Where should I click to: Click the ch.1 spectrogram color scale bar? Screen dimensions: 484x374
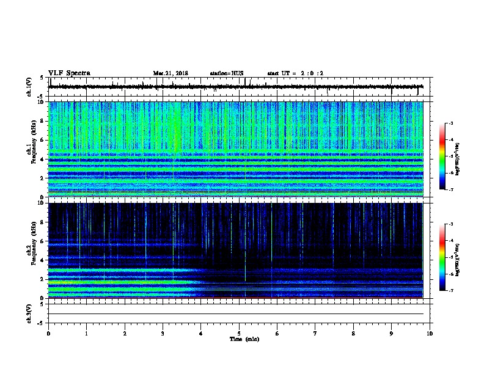pos(442,156)
